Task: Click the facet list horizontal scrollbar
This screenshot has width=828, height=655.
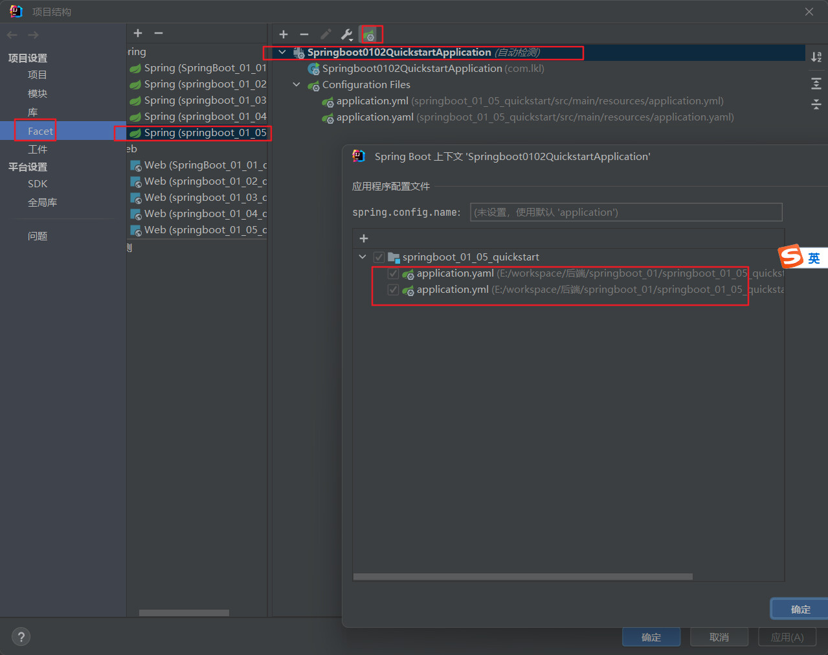Action: pyautogui.click(x=184, y=613)
